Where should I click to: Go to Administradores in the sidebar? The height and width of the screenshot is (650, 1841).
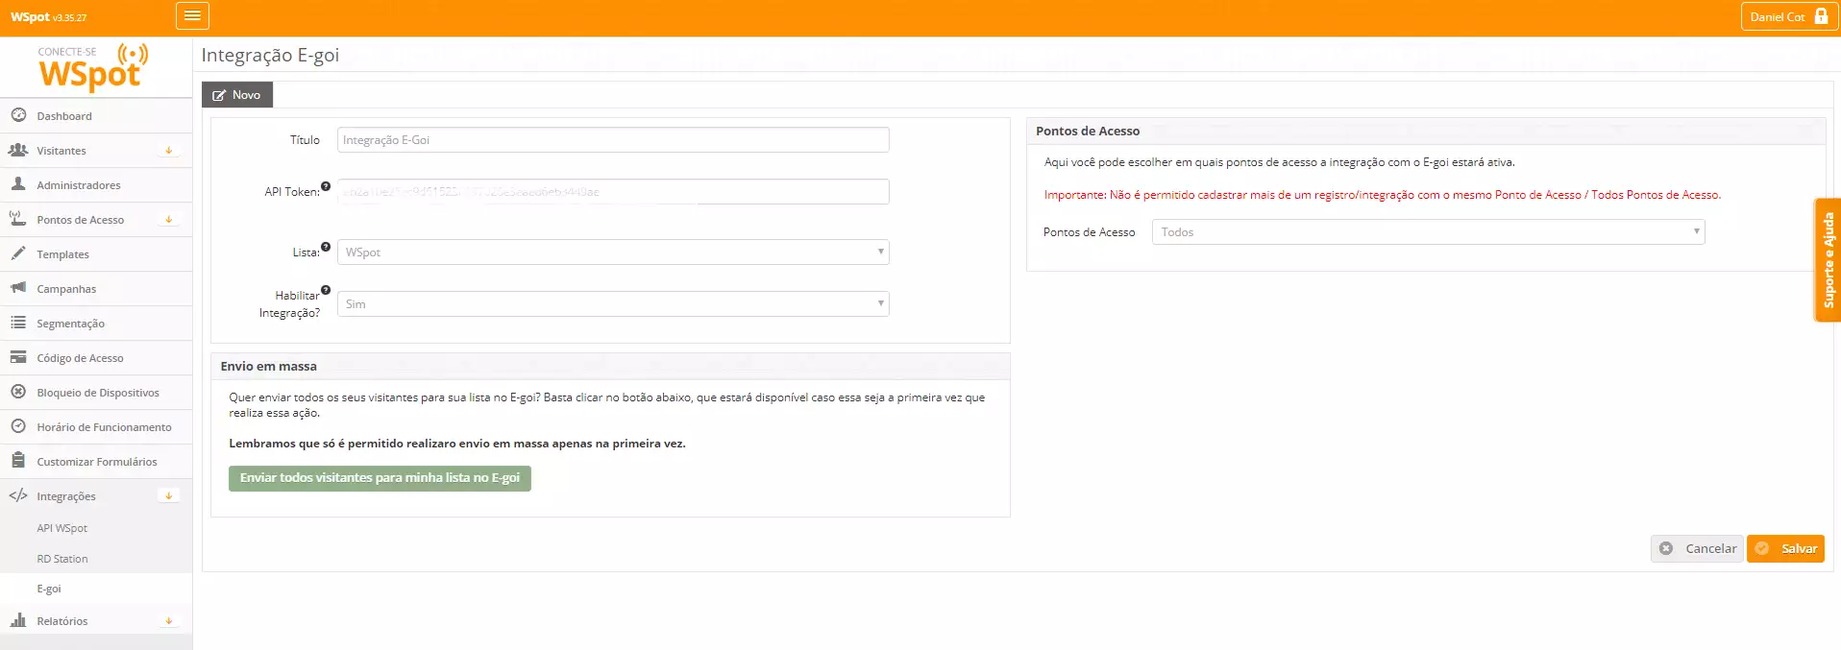pyautogui.click(x=96, y=185)
